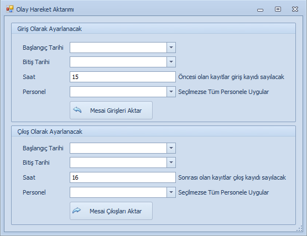
Task: Click the window resize grip in the corner
Action: point(300,228)
